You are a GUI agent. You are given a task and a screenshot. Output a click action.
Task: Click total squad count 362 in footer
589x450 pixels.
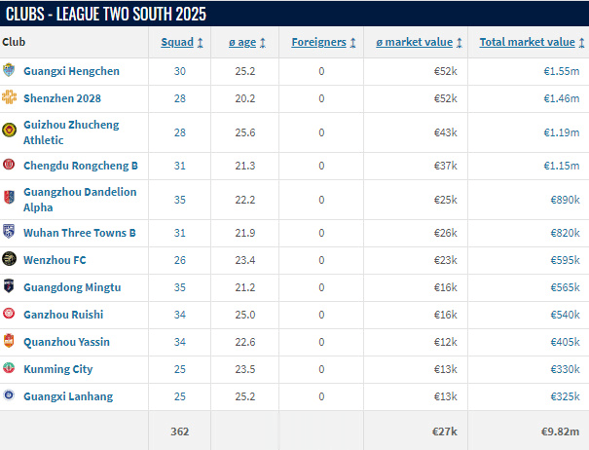click(x=179, y=431)
